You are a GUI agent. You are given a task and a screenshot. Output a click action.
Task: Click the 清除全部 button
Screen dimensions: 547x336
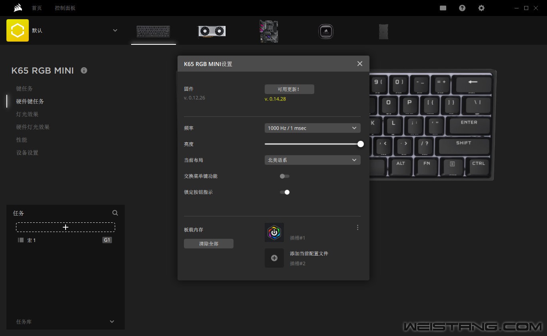coord(209,244)
